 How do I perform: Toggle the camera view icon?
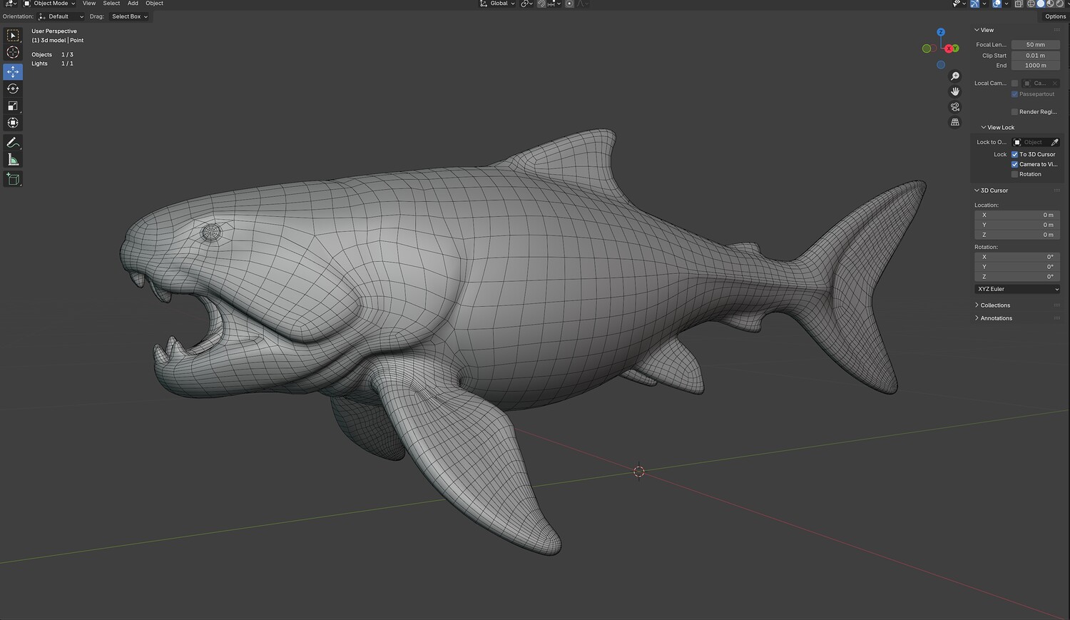click(x=955, y=107)
